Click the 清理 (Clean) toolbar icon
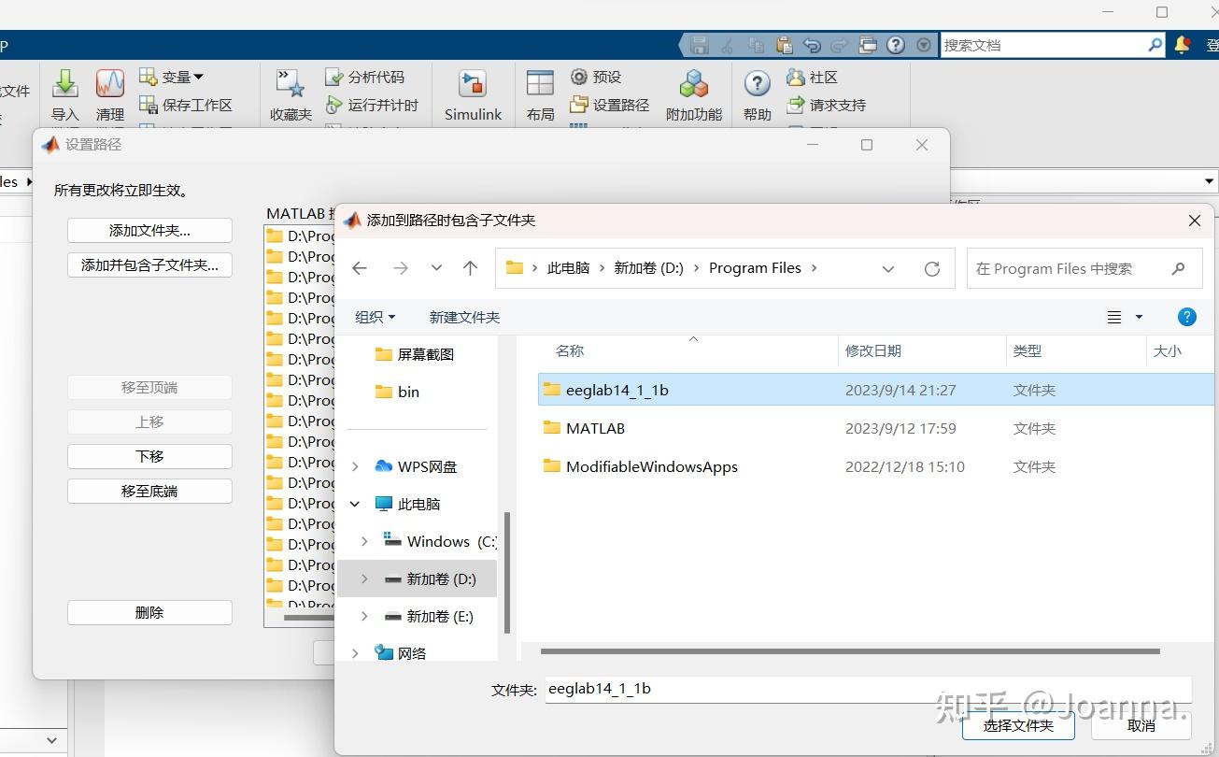The width and height of the screenshot is (1219, 757). pos(109,91)
